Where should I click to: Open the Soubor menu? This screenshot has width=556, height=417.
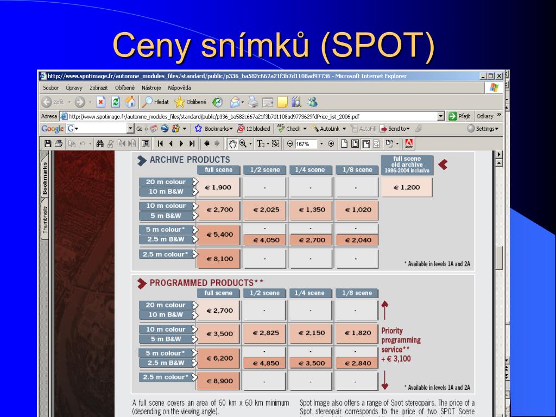click(x=50, y=87)
